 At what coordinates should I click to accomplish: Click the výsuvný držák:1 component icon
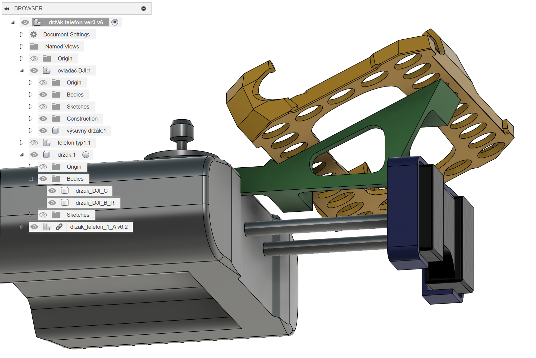pyautogui.click(x=56, y=131)
